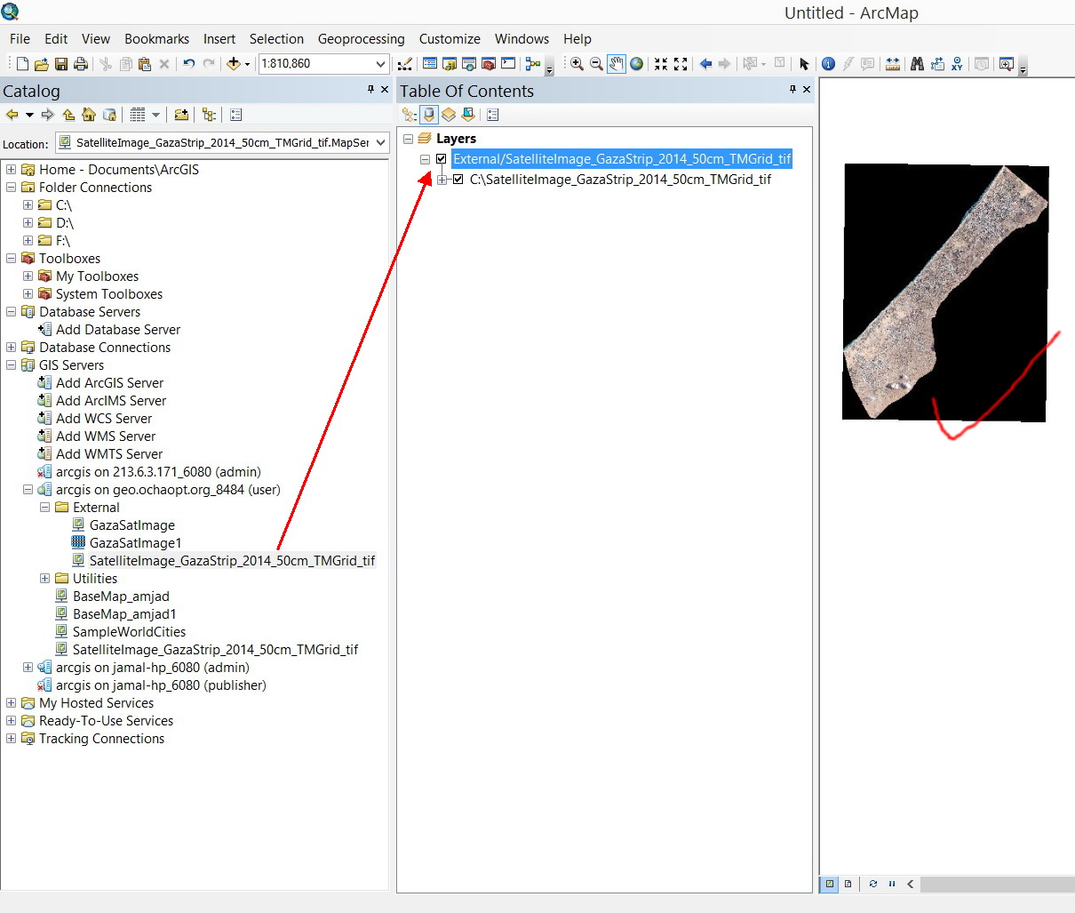Viewport: 1075px width, 913px height.
Task: List table of contents by drawing order
Action: 409,115
